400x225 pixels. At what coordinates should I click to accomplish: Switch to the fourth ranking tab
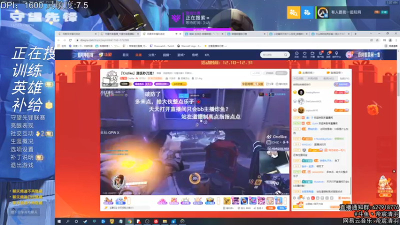tap(344, 78)
